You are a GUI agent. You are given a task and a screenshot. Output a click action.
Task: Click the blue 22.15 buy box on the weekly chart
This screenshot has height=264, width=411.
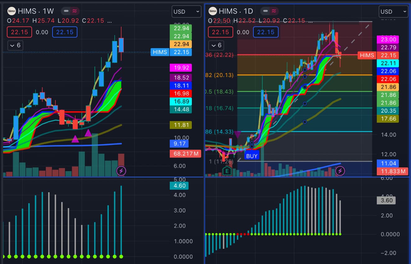[65, 32]
